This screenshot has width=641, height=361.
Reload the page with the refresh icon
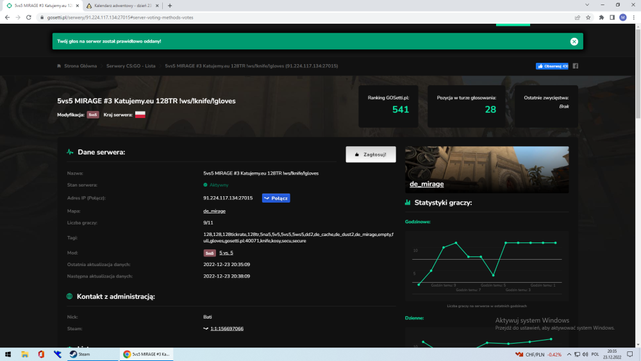(x=29, y=17)
